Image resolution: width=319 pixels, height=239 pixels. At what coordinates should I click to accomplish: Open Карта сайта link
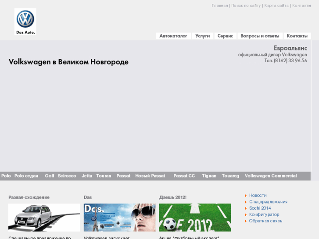point(276,6)
